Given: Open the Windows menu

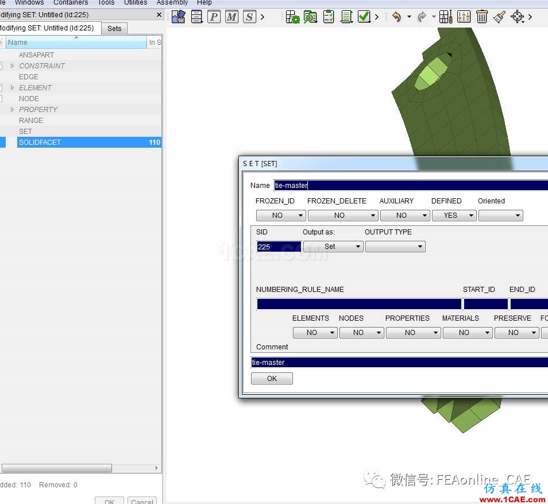Looking at the screenshot, I should click(x=29, y=3).
